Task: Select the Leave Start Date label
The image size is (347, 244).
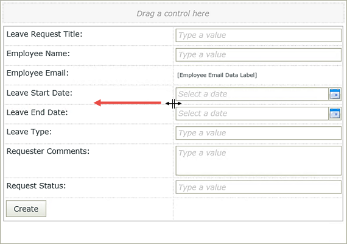Action: coord(40,93)
